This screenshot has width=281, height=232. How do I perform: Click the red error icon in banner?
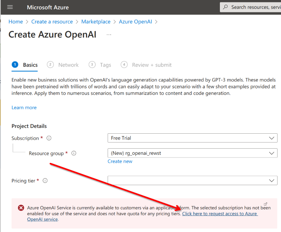tap(21, 208)
